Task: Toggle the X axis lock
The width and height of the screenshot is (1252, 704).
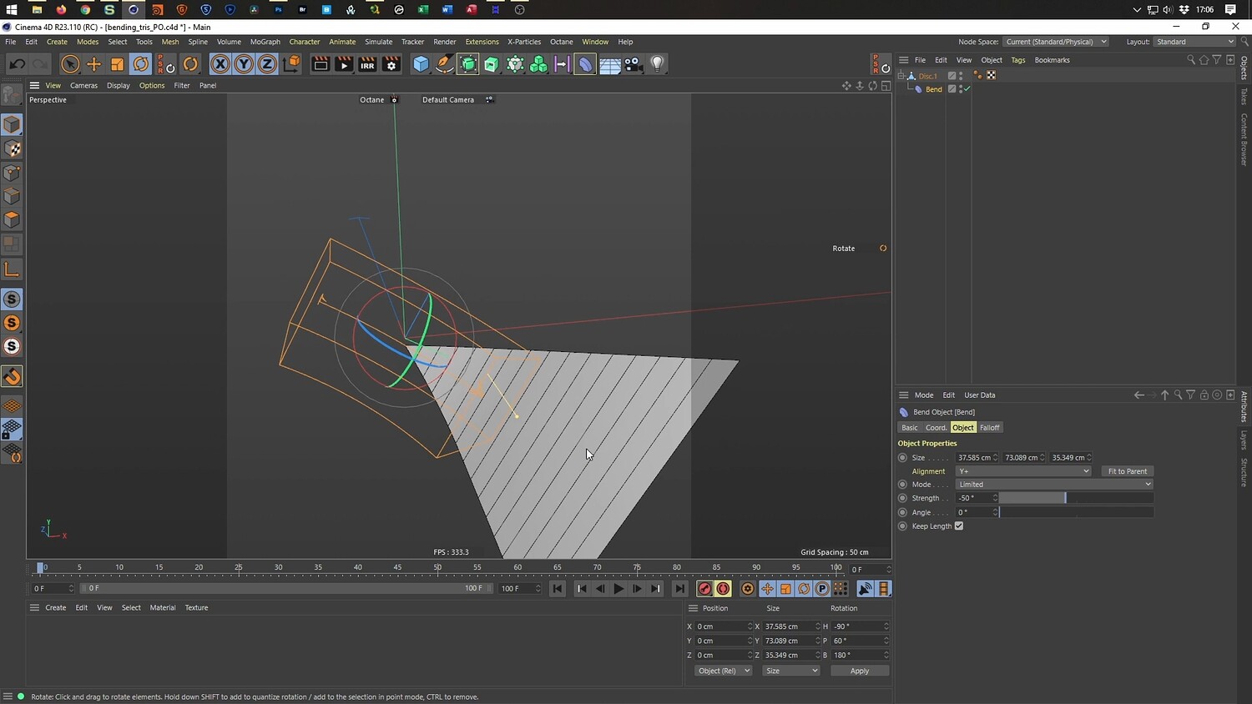Action: coord(220,64)
